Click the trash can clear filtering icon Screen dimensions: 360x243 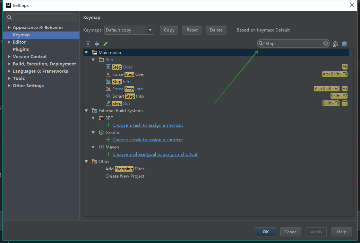(344, 44)
